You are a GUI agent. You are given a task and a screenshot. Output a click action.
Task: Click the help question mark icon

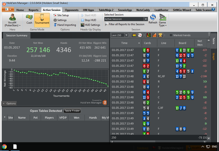[213, 9]
